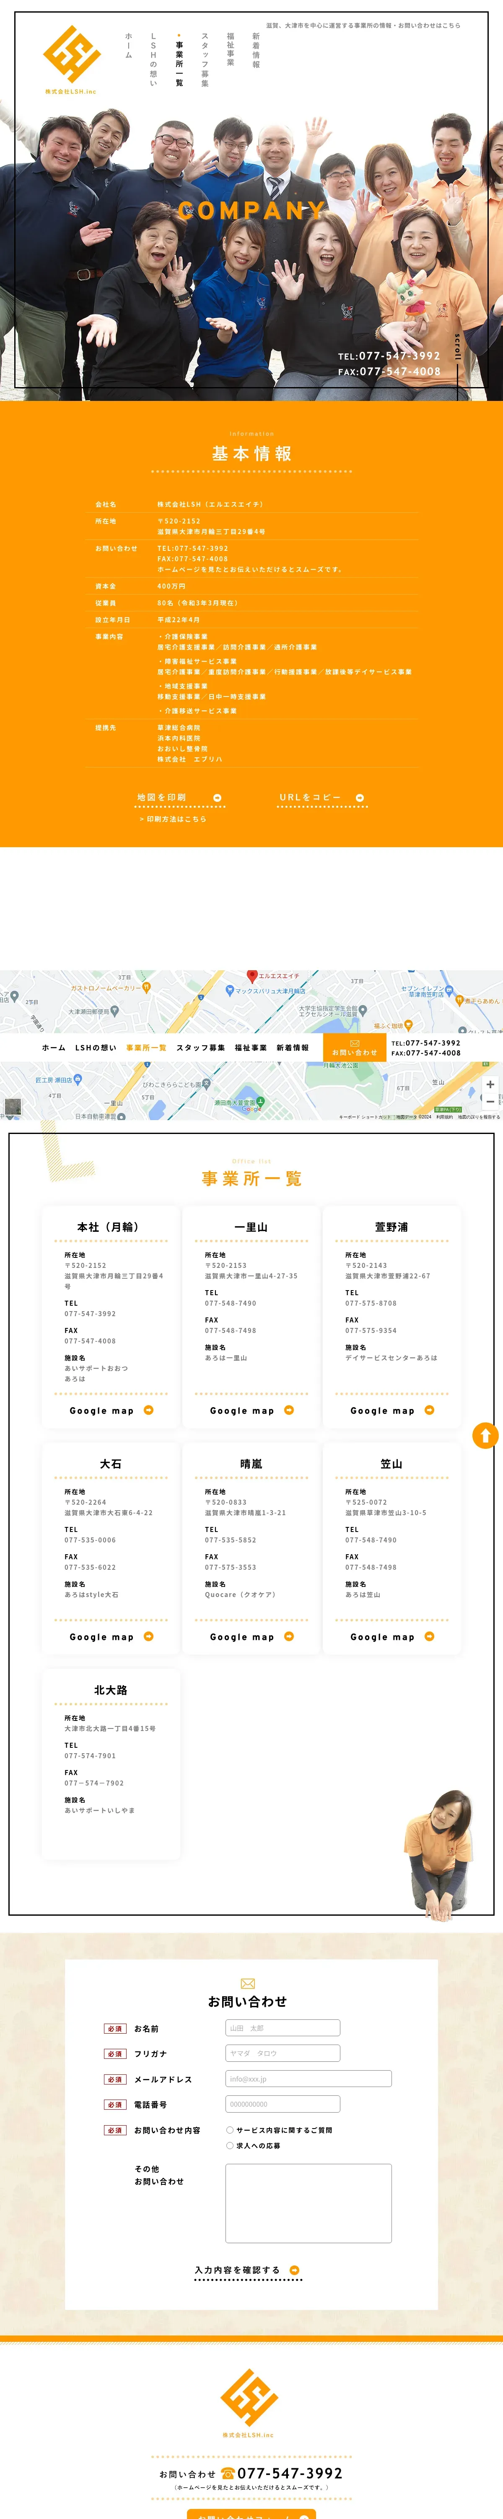Click the arrow icon beside URLをコピー
The image size is (503, 2519).
pos(359,798)
